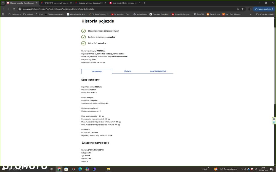Viewport: 276px width, 172px height.
Task: Open the site information icon in address bar
Action: coord(20,9)
